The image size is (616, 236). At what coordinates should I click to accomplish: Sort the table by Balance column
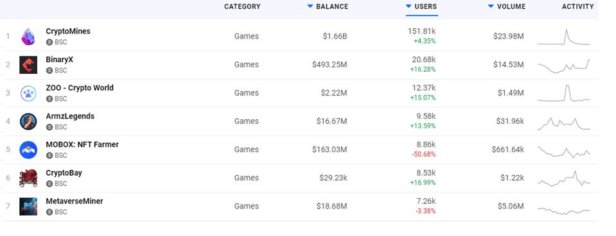[328, 6]
